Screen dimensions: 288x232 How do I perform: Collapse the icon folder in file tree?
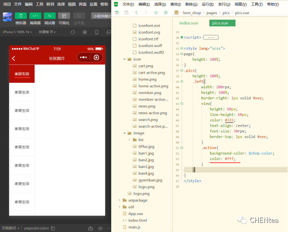click(x=124, y=59)
